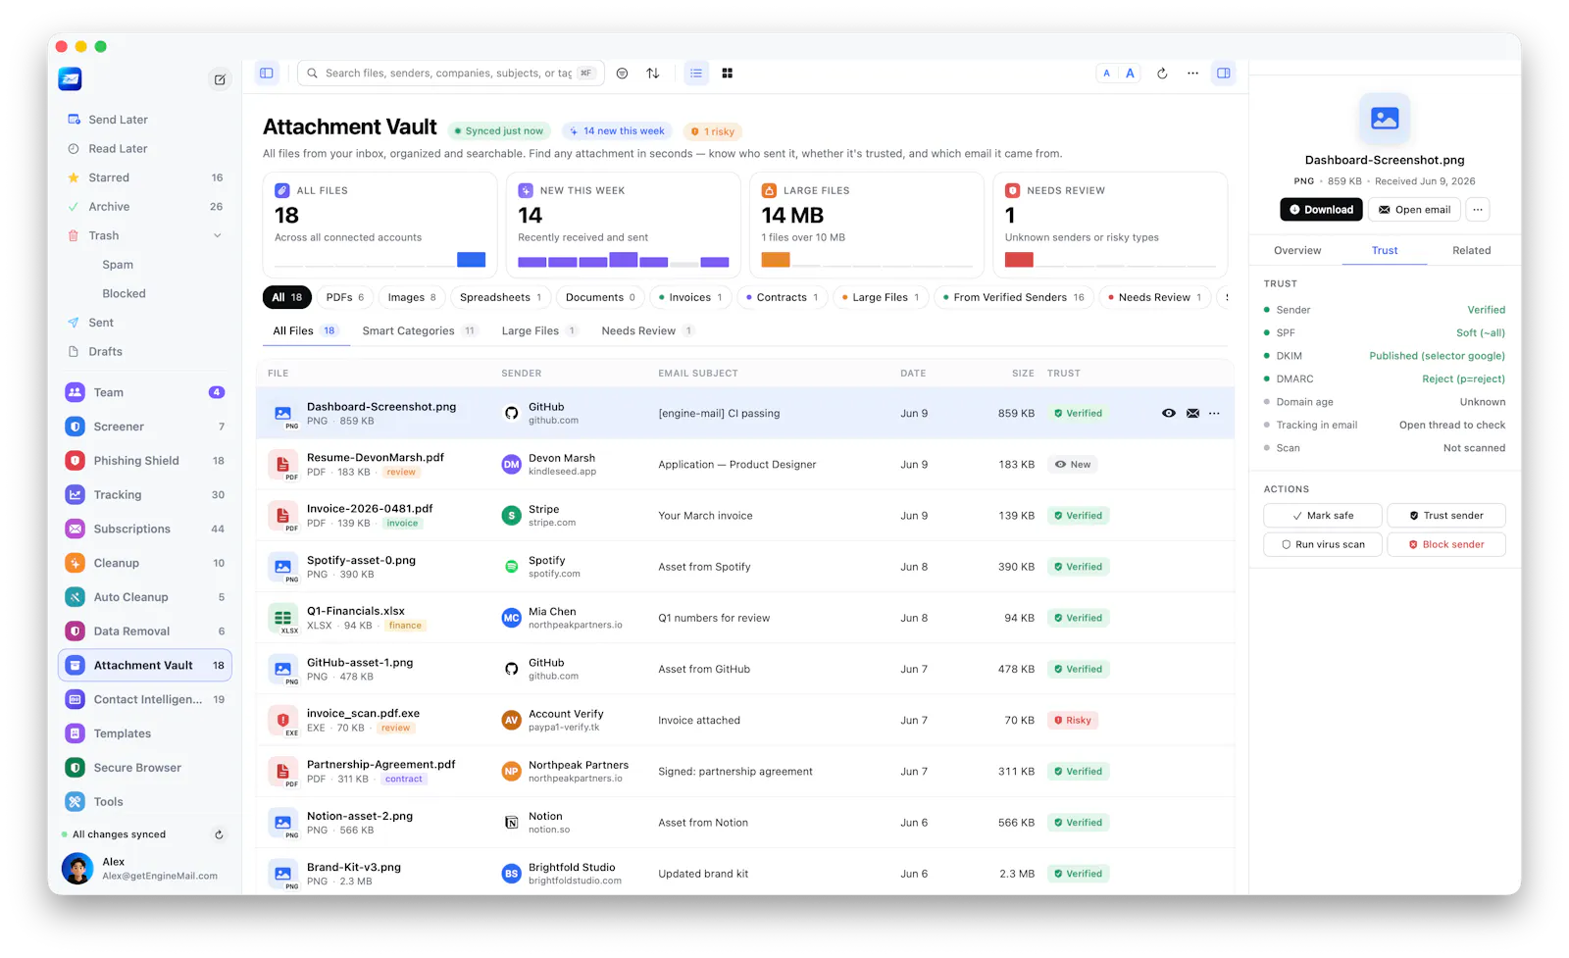
Task: Click in the search files field
Action: 451,73
